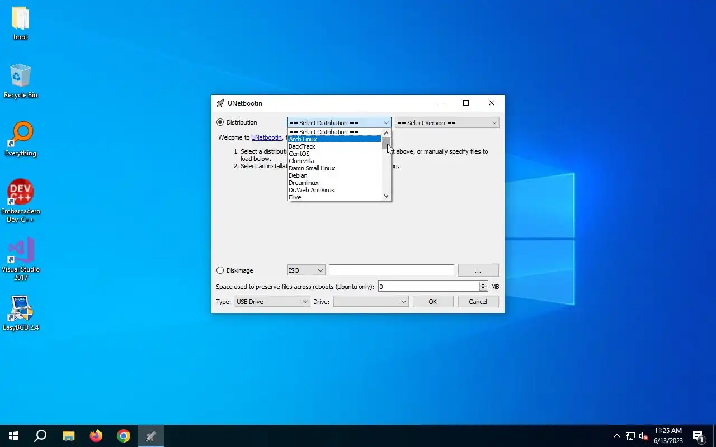The height and width of the screenshot is (447, 716).
Task: Increase the persistent space value with the up arrow
Action: coord(483,284)
